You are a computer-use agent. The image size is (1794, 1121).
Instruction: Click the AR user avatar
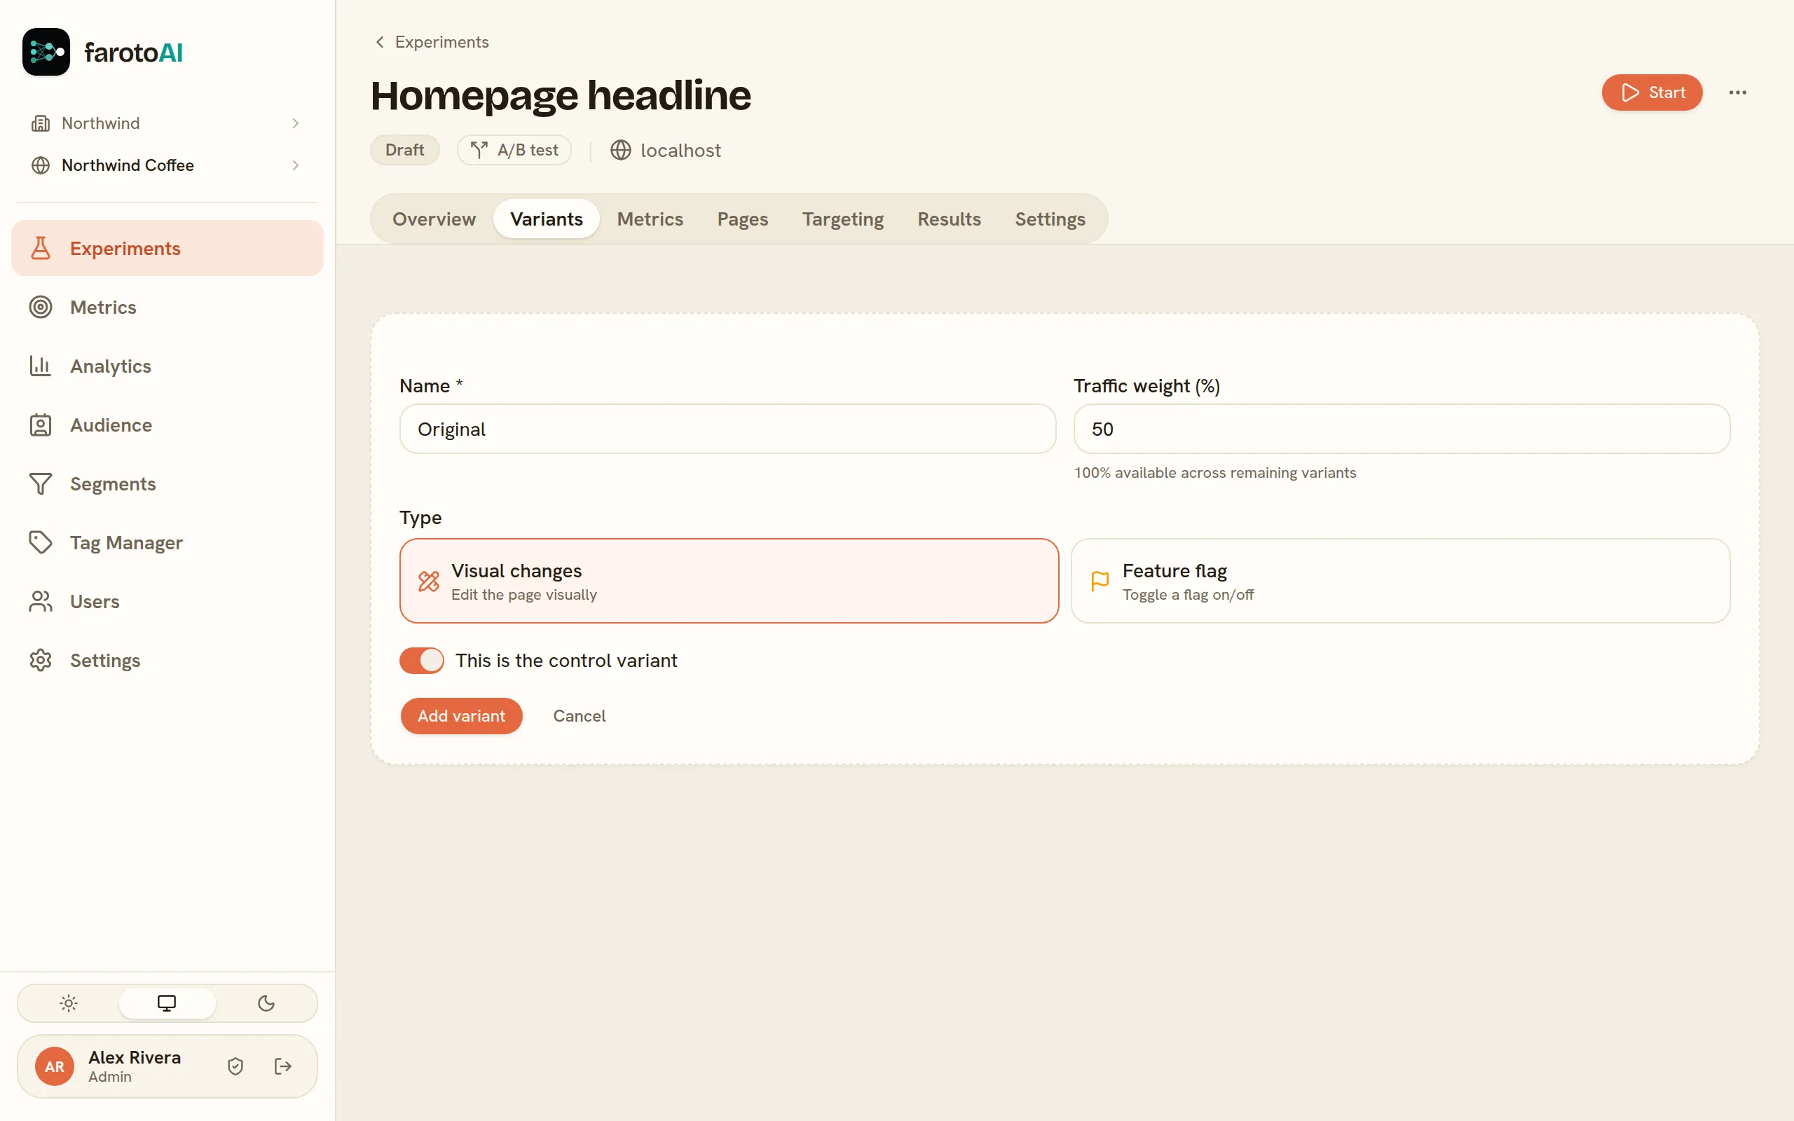(x=54, y=1066)
